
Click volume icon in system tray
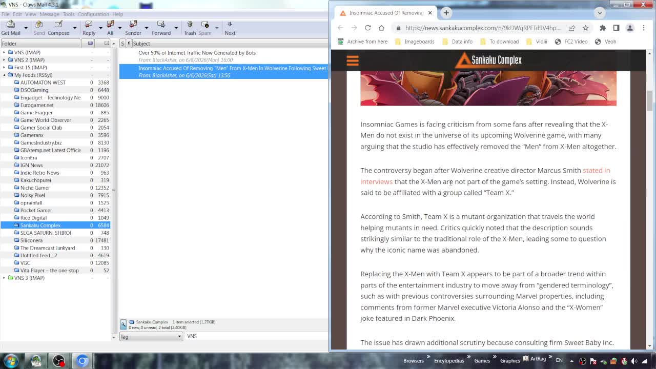[x=633, y=361]
